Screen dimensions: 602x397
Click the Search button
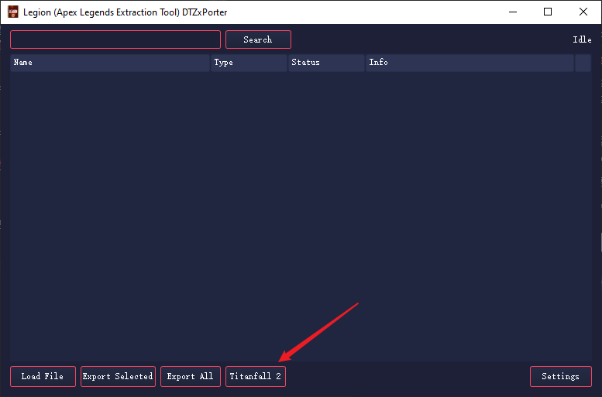[x=258, y=39]
